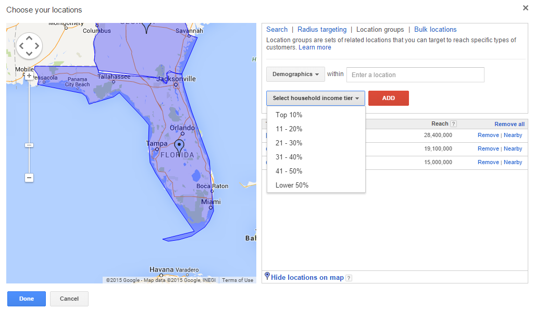Viewport: 534px width, 309px height.
Task: Pan the map down with the arrow control
Action: (x=29, y=53)
